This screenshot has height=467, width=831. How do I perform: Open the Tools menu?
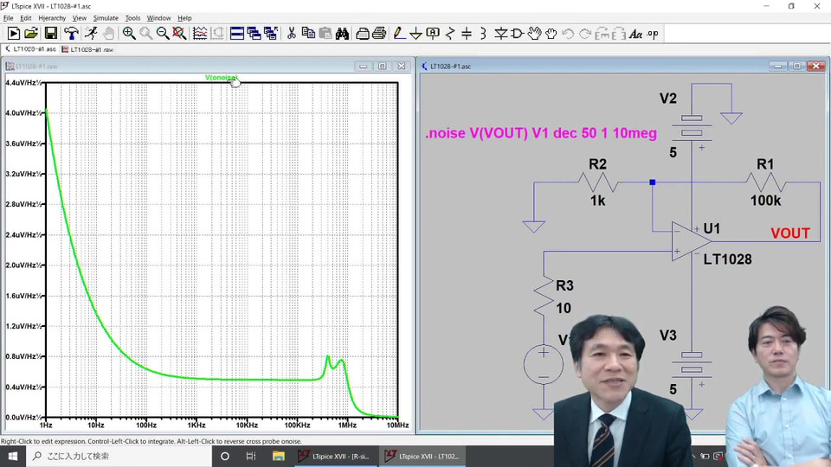(132, 18)
